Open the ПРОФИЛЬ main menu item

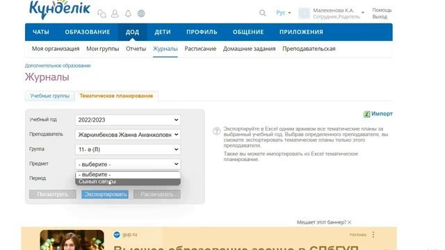202,32
